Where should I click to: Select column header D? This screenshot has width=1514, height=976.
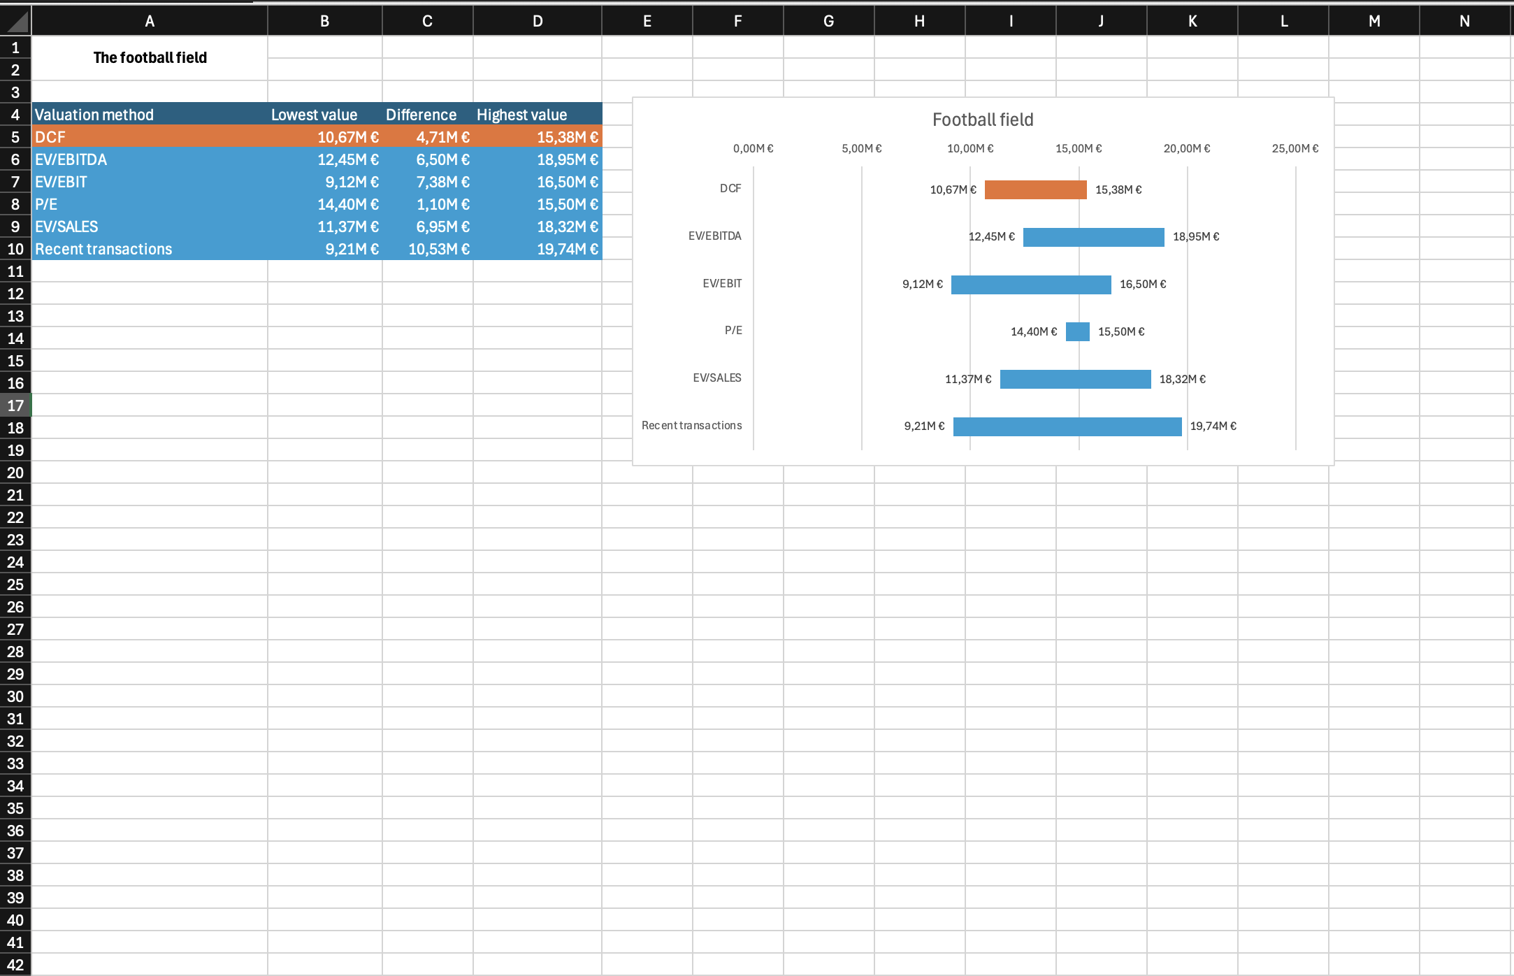(537, 20)
